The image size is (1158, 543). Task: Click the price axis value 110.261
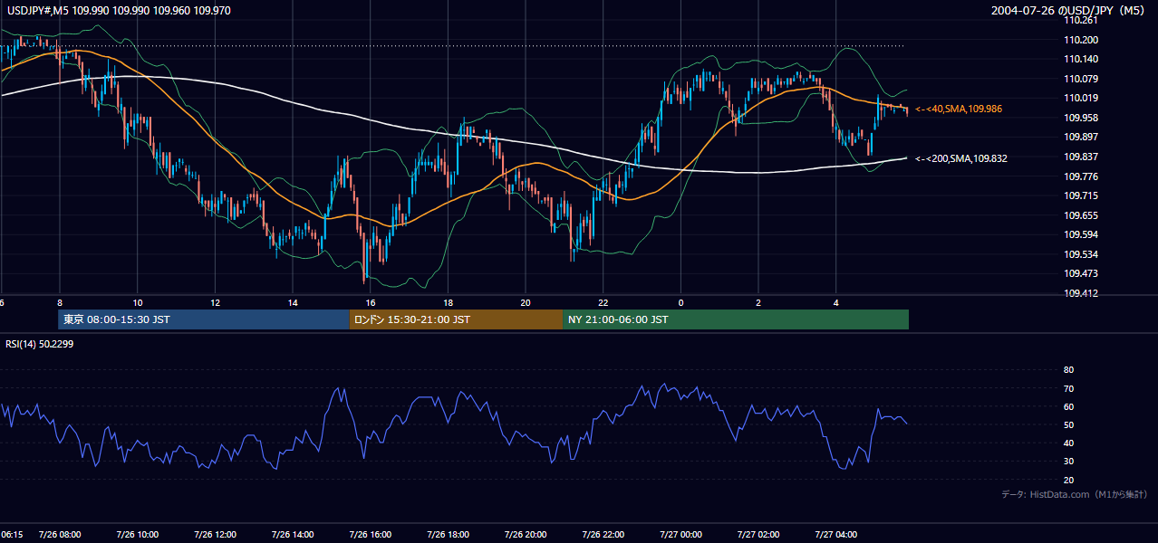coord(1081,20)
